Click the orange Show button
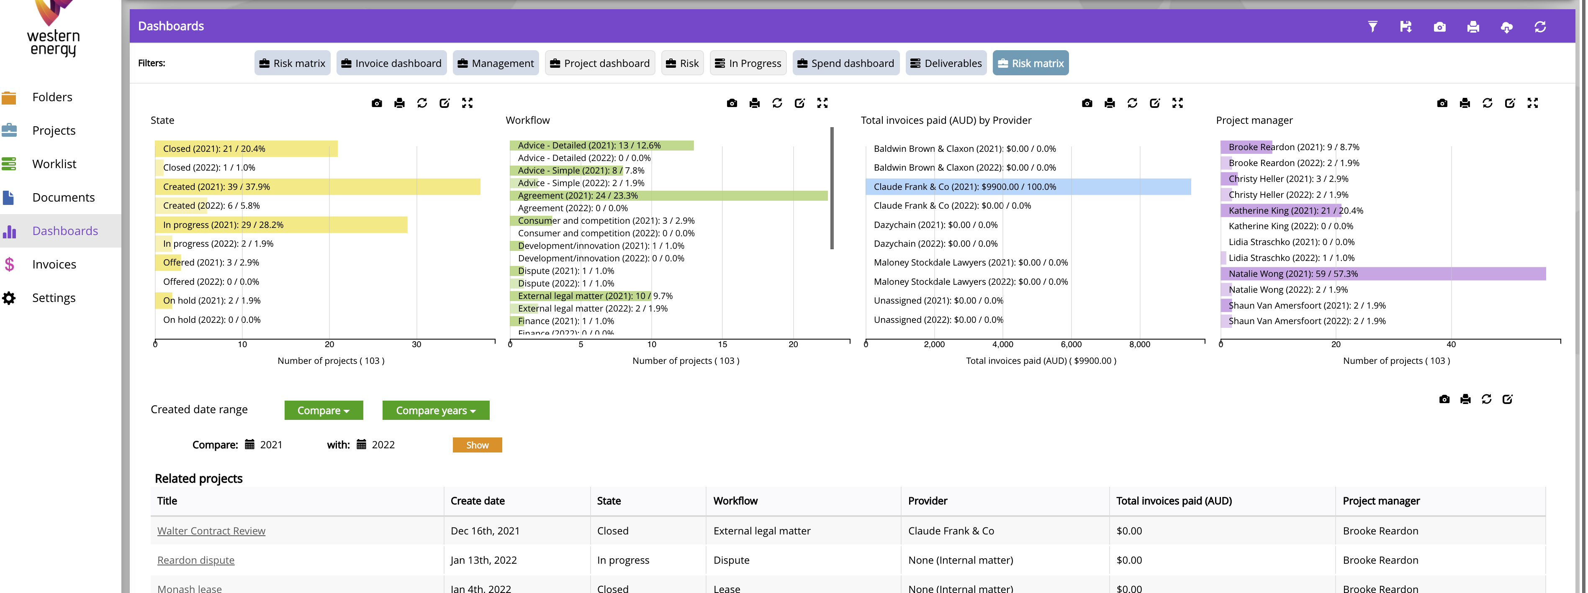Viewport: 1588px width, 593px height. (x=477, y=445)
